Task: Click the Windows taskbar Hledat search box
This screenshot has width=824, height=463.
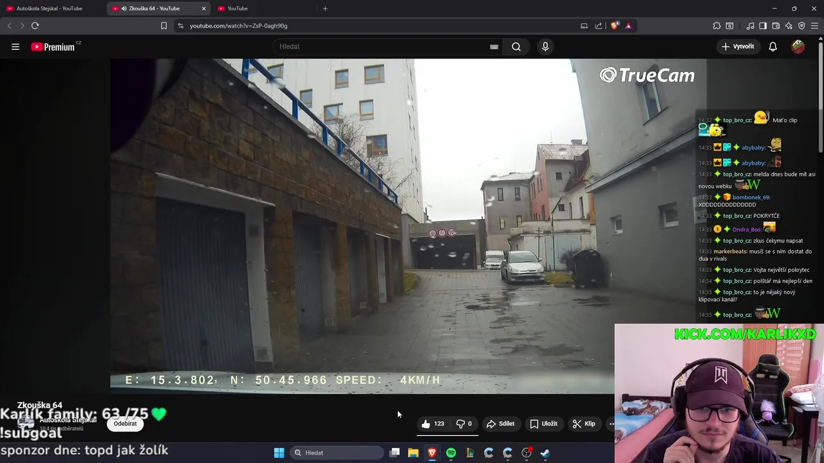Action: coord(337,453)
